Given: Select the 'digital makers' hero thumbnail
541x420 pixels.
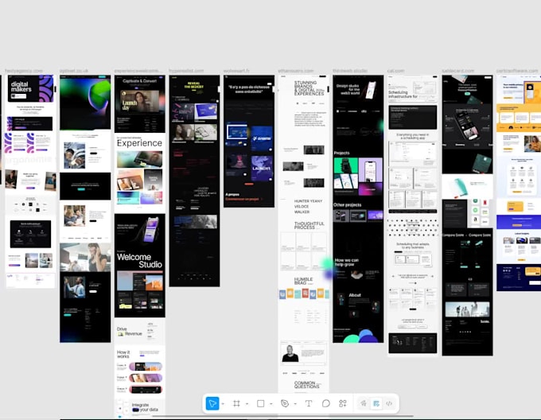Looking at the screenshot, I should (31, 89).
